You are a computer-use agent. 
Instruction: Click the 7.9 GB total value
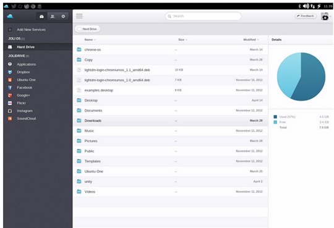(324, 127)
